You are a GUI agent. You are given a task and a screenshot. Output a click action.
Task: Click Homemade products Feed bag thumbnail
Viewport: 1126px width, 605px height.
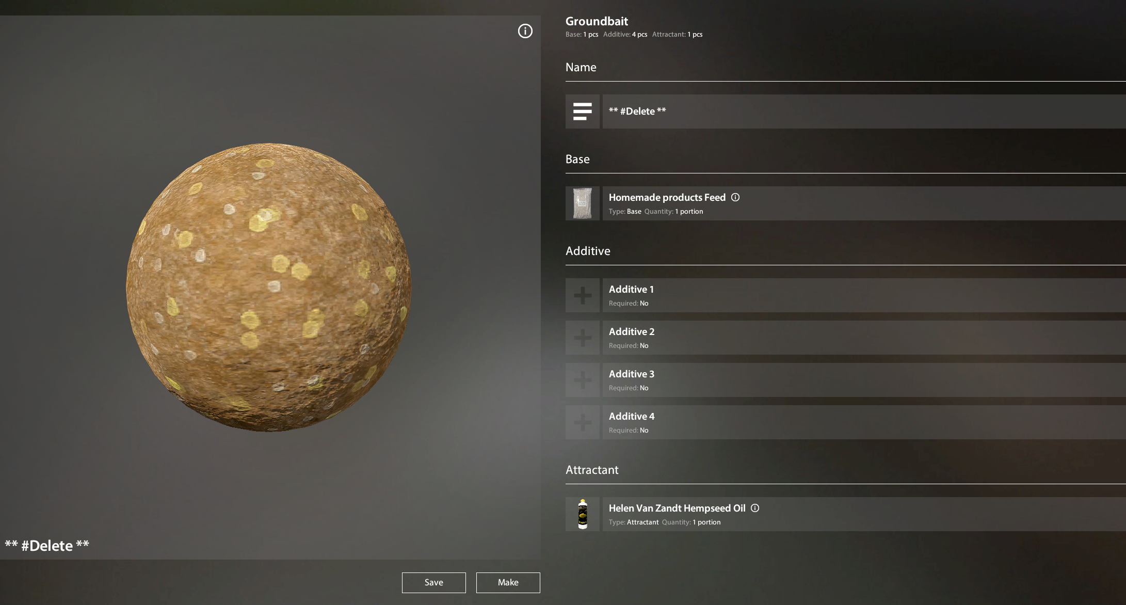[x=582, y=203]
